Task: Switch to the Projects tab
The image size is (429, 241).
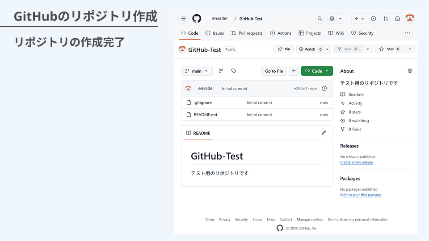Action: pyautogui.click(x=310, y=33)
